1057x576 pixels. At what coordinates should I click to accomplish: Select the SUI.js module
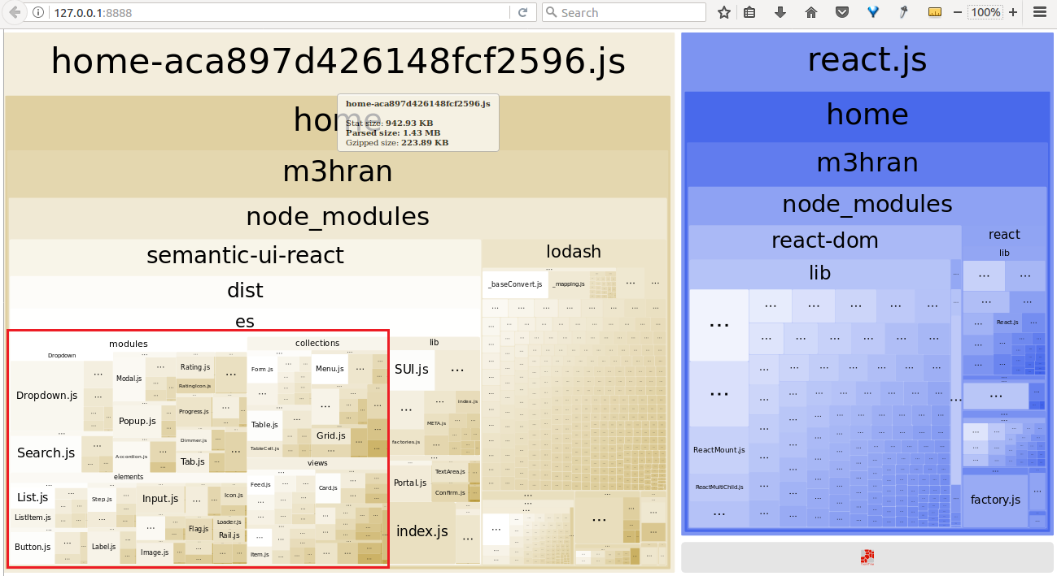tap(412, 370)
